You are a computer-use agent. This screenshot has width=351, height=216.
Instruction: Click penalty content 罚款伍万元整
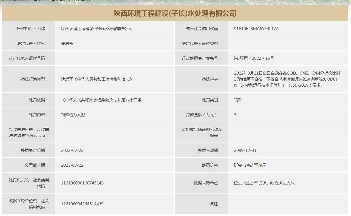click(x=73, y=115)
